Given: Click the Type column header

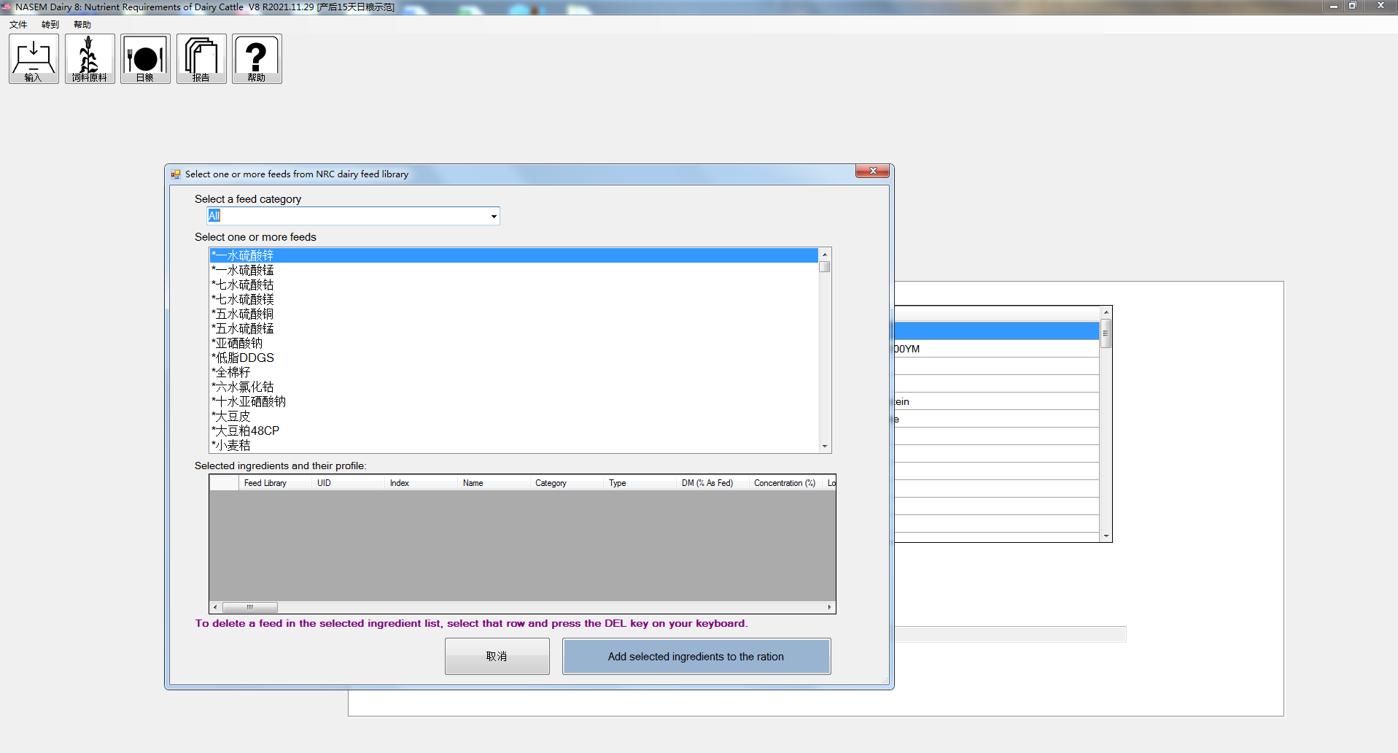Looking at the screenshot, I should click(640, 483).
